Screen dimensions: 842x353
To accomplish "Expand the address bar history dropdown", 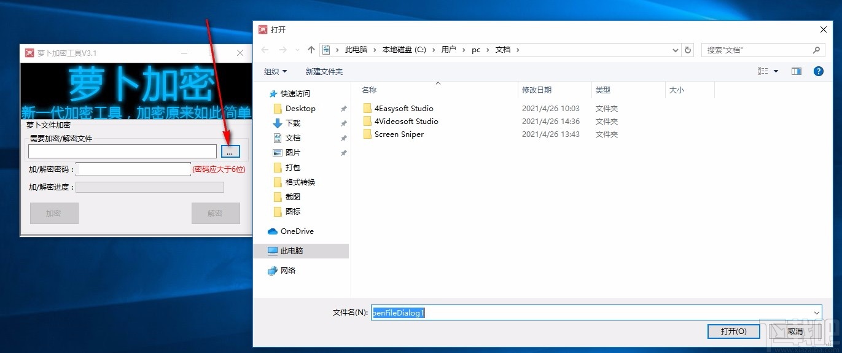I will click(x=676, y=50).
